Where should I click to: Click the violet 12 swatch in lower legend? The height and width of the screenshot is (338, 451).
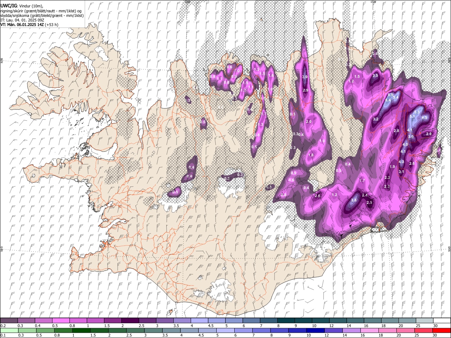click(333, 330)
